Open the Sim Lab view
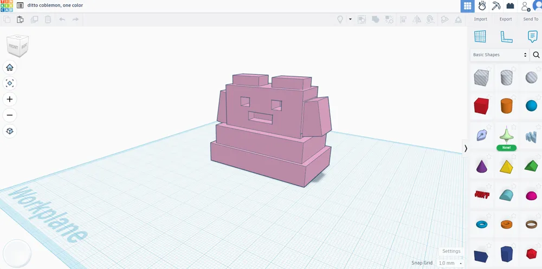This screenshot has height=269, width=542. pyautogui.click(x=482, y=6)
